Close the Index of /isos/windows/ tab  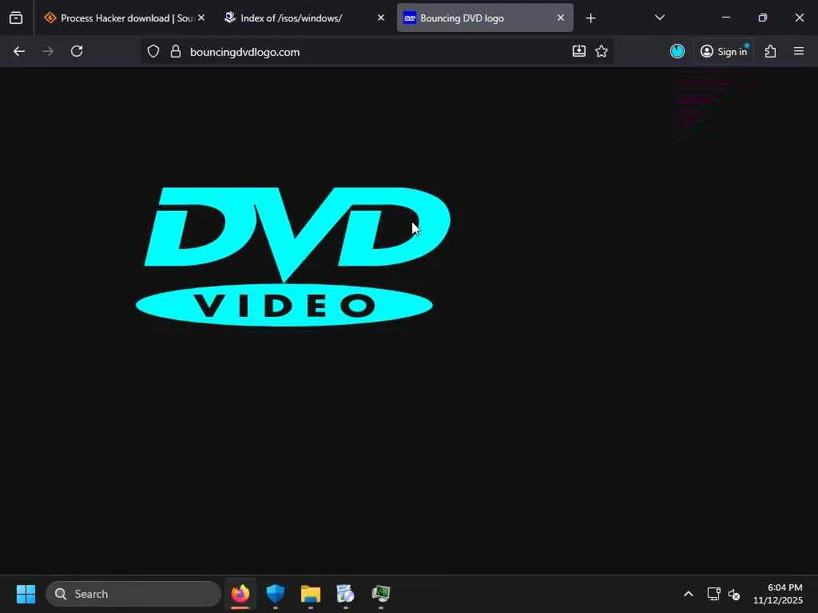point(381,18)
